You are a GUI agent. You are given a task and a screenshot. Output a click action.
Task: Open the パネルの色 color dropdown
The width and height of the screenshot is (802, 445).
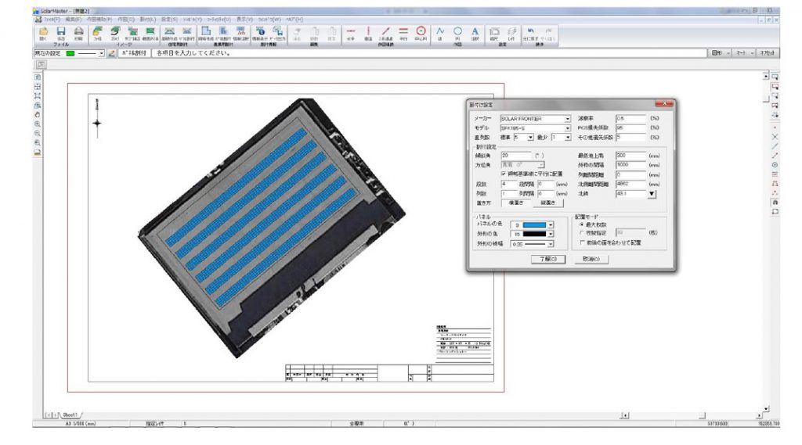coord(551,224)
